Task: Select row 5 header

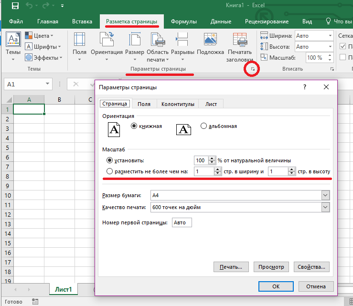Action: point(8,148)
